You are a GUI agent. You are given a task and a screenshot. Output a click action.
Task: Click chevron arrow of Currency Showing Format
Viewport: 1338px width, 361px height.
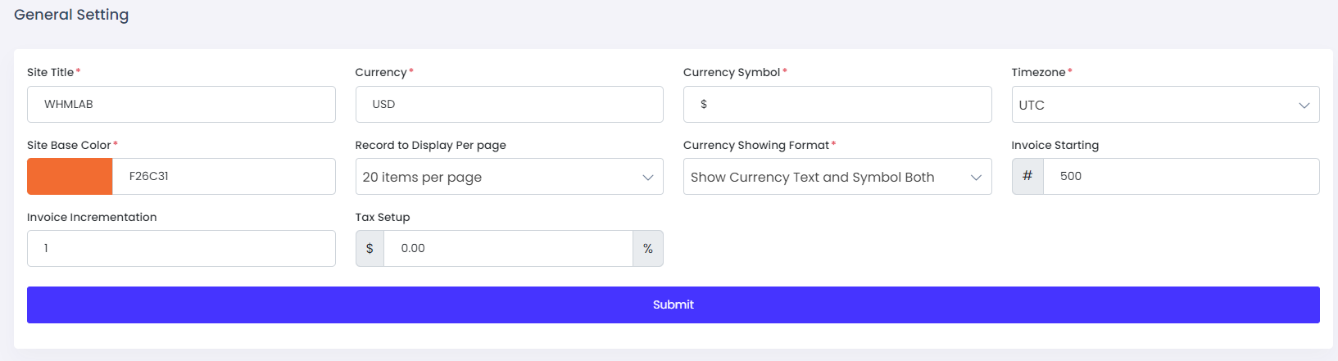click(976, 178)
